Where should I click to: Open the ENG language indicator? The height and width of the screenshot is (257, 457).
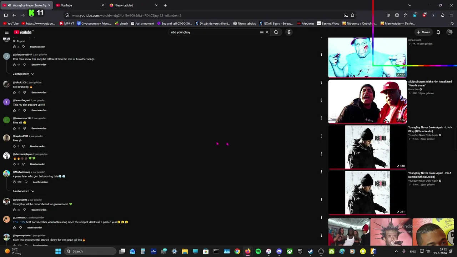tap(413, 251)
